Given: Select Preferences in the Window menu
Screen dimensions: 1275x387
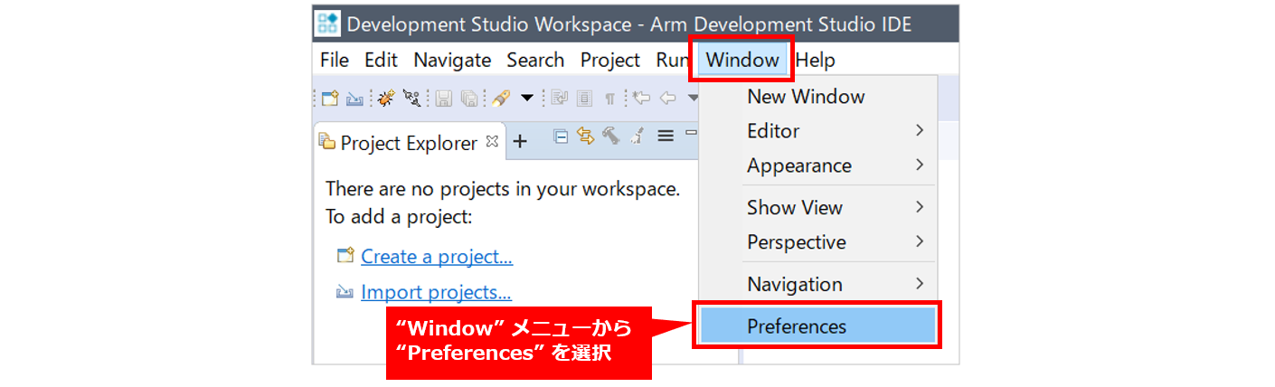Looking at the screenshot, I should (x=817, y=326).
